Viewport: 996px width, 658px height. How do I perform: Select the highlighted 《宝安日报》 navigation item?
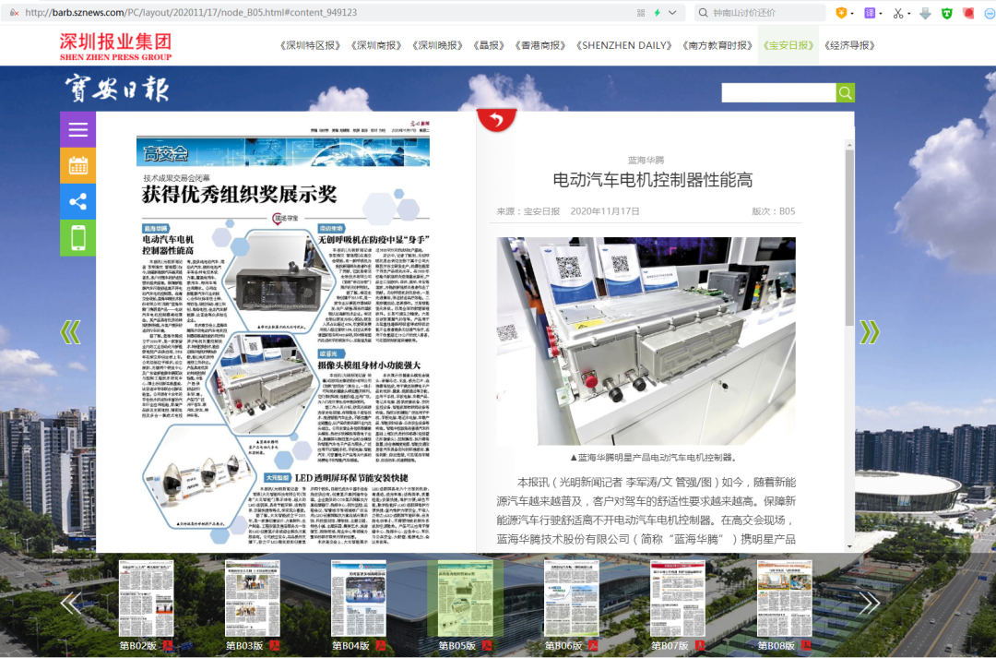[788, 46]
